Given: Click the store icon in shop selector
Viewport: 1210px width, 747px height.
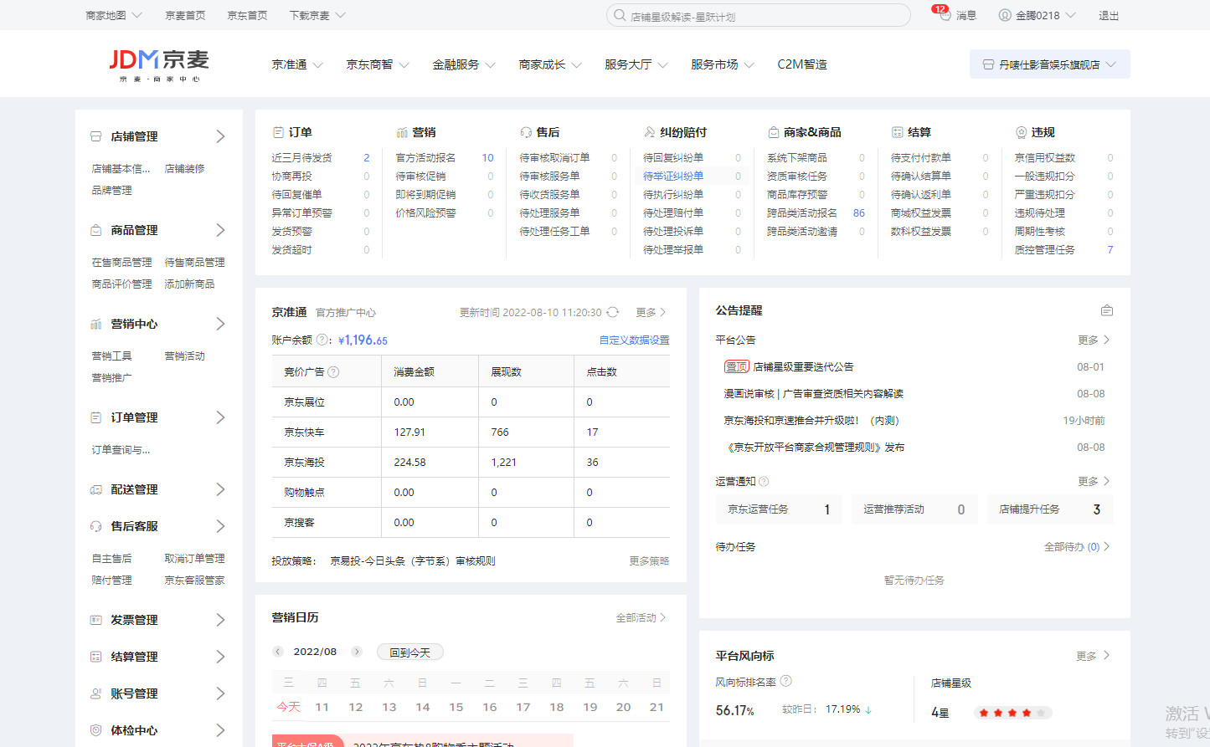Looking at the screenshot, I should click(988, 64).
